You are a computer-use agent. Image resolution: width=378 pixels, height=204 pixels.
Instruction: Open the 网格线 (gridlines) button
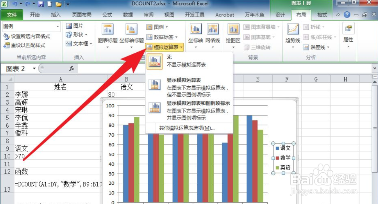click(213, 36)
